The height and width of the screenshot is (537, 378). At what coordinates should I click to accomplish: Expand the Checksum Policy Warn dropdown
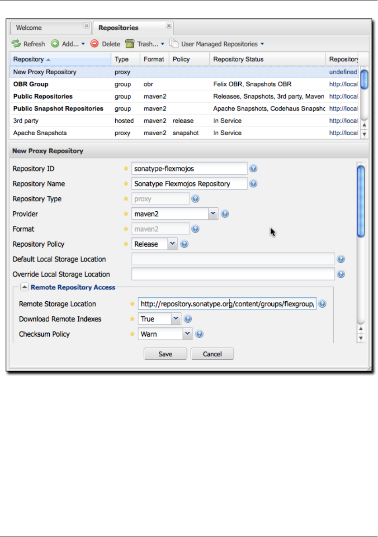click(187, 334)
